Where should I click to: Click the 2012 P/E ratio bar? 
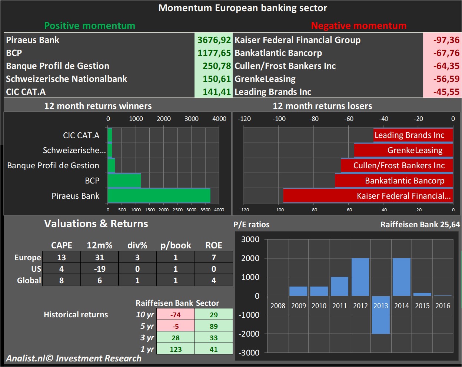coord(360,277)
